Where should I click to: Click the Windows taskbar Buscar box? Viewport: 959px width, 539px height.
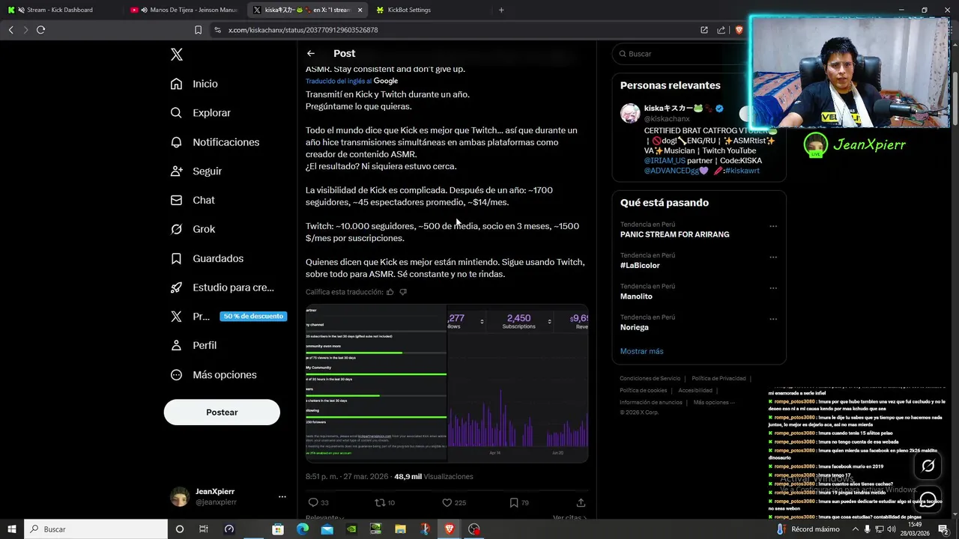pyautogui.click(x=95, y=529)
